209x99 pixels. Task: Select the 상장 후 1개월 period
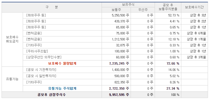tap(196, 39)
